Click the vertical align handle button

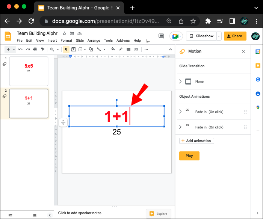pos(63,122)
